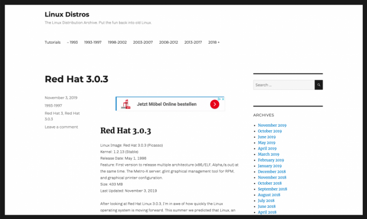Image resolution: width=367 pixels, height=219 pixels.
Task: Click the "Release Date: May 1, 1996" line
Action: [x=123, y=159]
